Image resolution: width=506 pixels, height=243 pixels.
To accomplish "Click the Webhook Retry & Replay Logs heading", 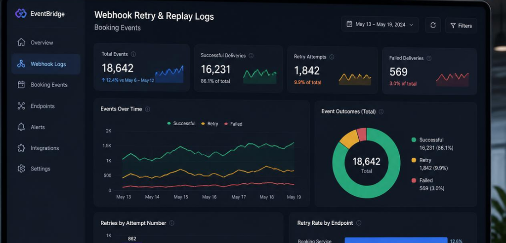I will [x=154, y=16].
